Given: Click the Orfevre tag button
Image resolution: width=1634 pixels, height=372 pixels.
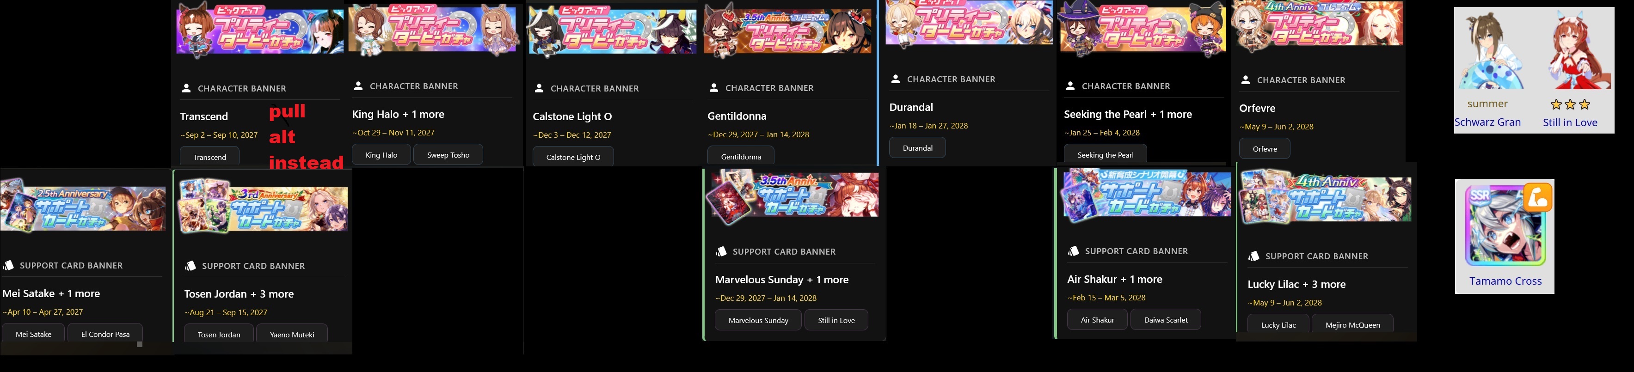Looking at the screenshot, I should 1265,148.
